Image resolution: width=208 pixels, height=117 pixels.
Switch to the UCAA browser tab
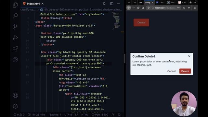coord(182,3)
